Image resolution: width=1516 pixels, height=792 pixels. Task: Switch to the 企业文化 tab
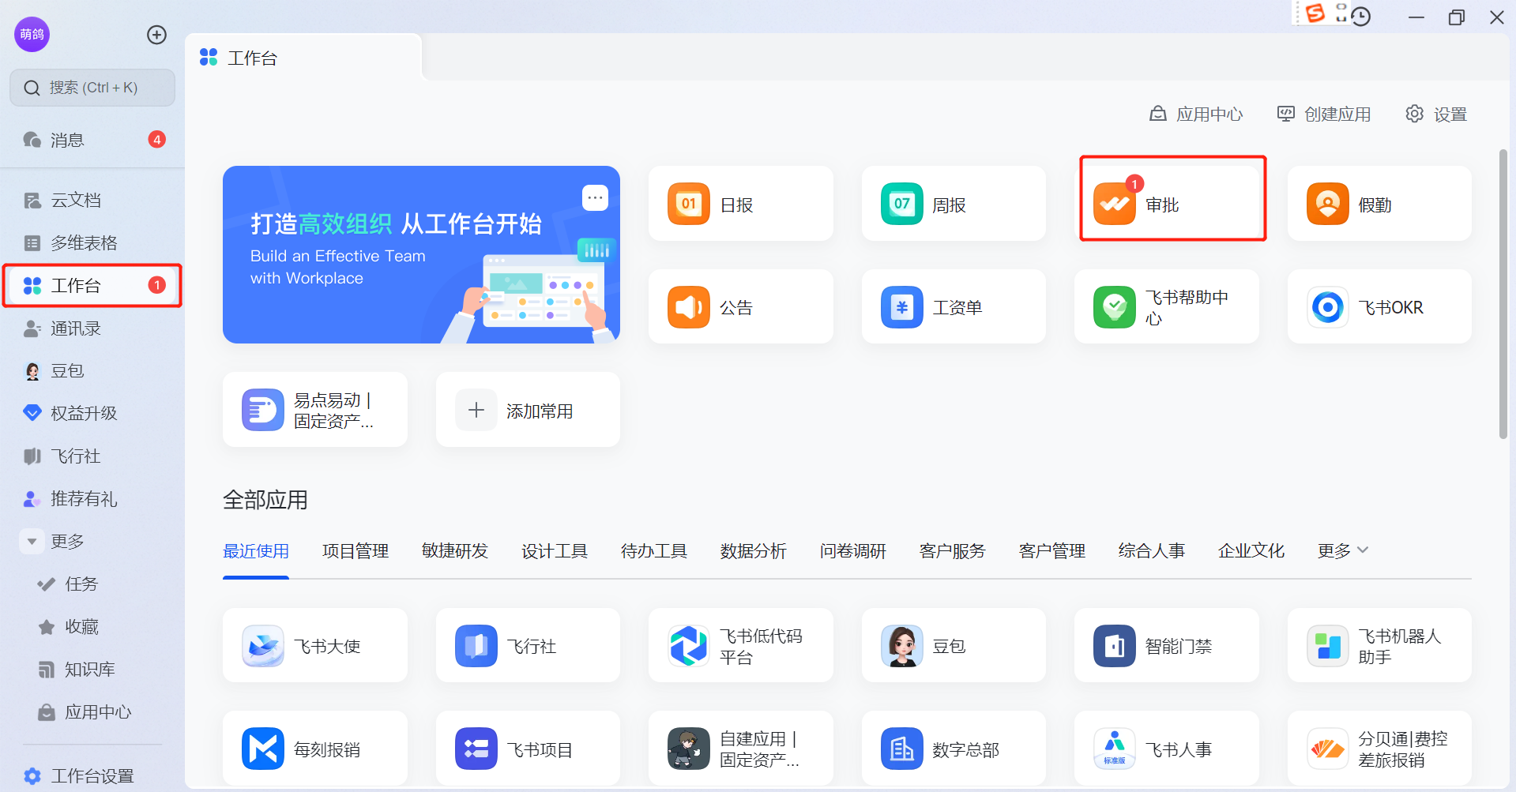click(x=1251, y=550)
